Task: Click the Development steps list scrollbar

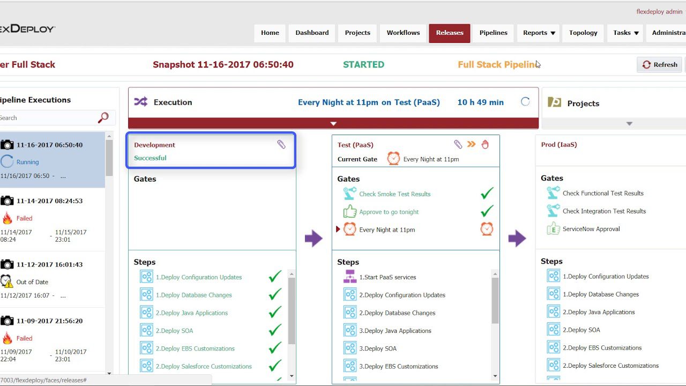Action: (292, 311)
